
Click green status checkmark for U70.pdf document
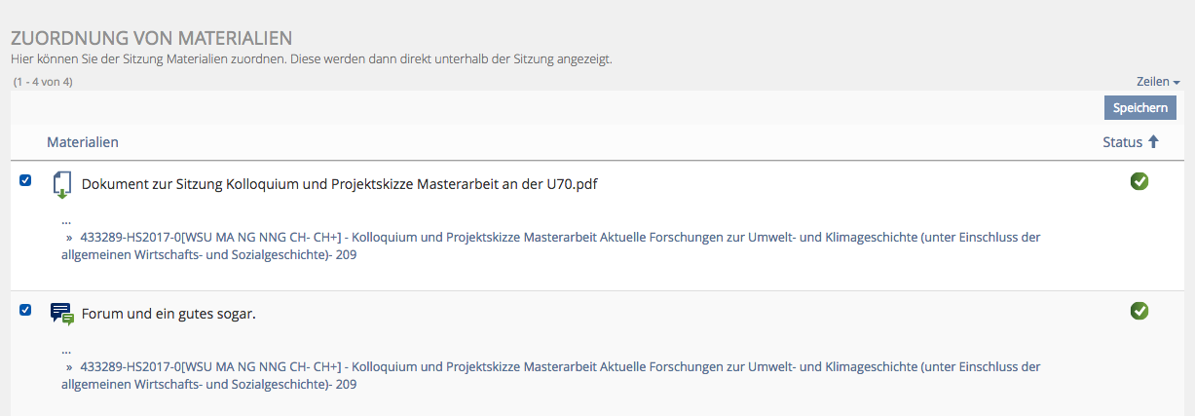click(x=1139, y=180)
